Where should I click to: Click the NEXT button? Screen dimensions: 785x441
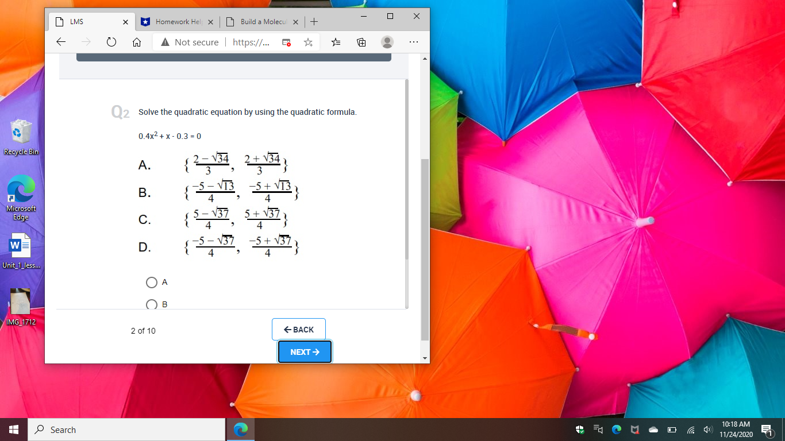tap(305, 351)
